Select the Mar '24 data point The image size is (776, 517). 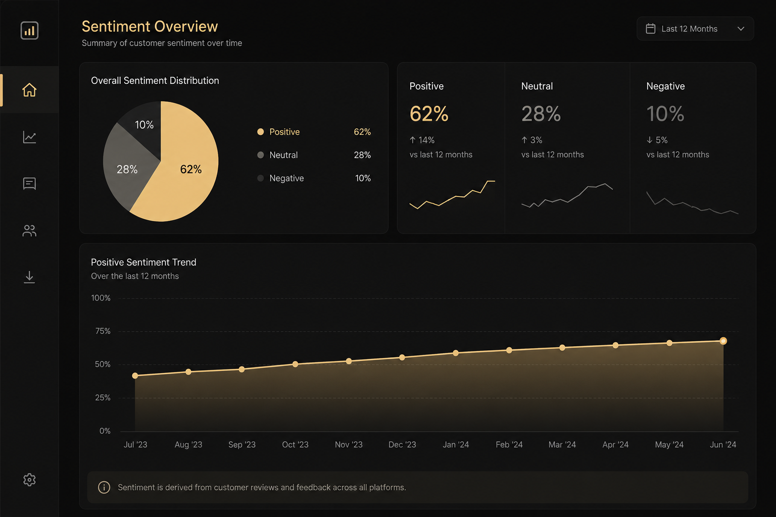(562, 348)
